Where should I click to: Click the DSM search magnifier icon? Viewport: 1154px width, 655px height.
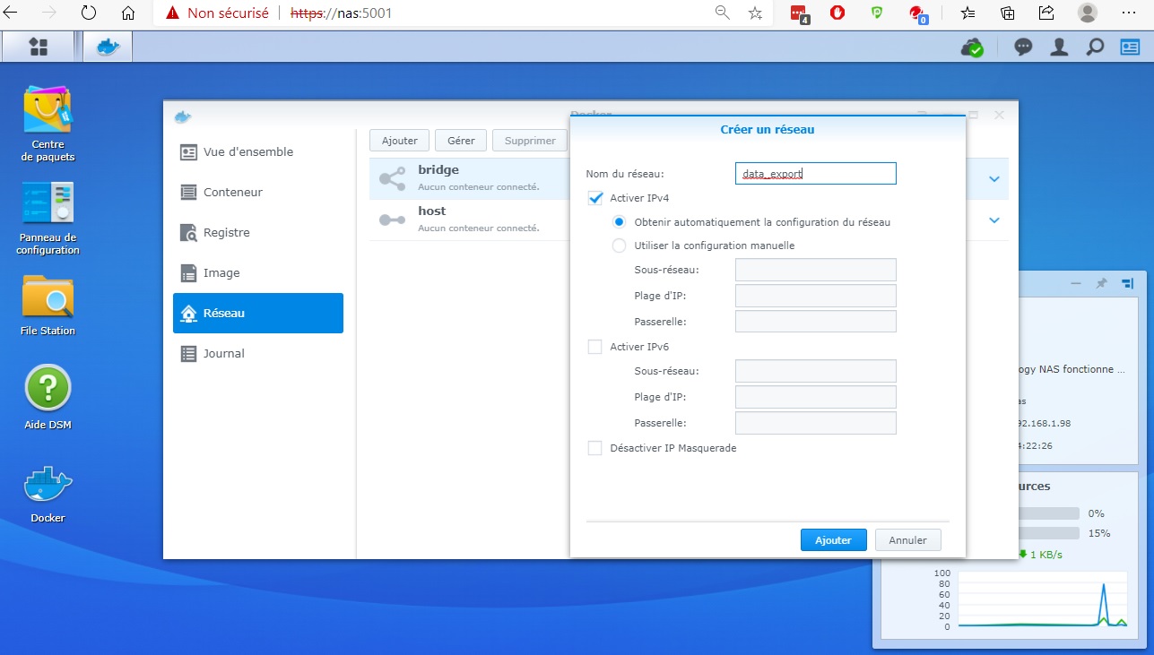point(1094,47)
